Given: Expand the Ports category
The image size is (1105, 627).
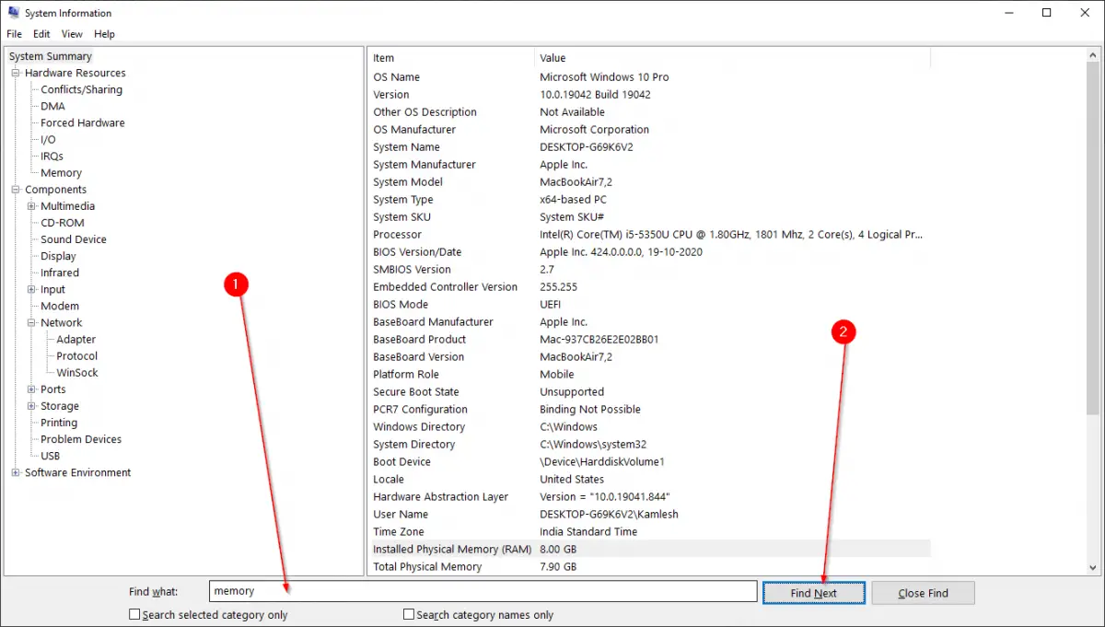Looking at the screenshot, I should 29,389.
